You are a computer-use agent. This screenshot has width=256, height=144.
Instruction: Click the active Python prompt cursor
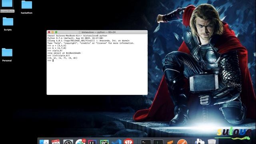coord(53,60)
